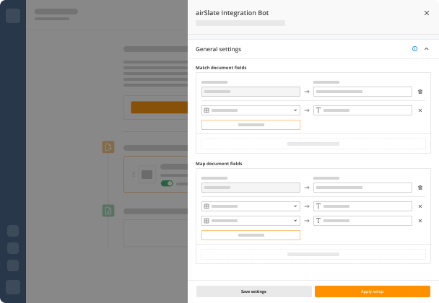Delete the Match document fields record
The width and height of the screenshot is (439, 303).
(x=420, y=92)
